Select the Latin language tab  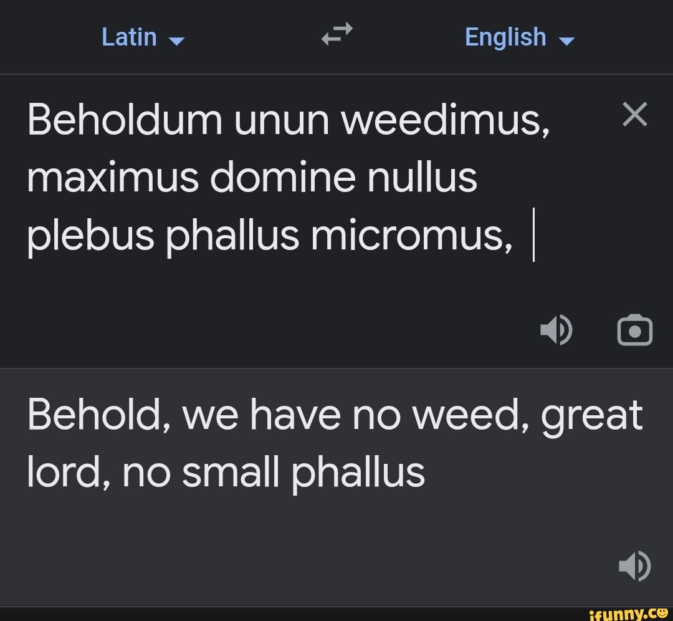[x=130, y=36]
